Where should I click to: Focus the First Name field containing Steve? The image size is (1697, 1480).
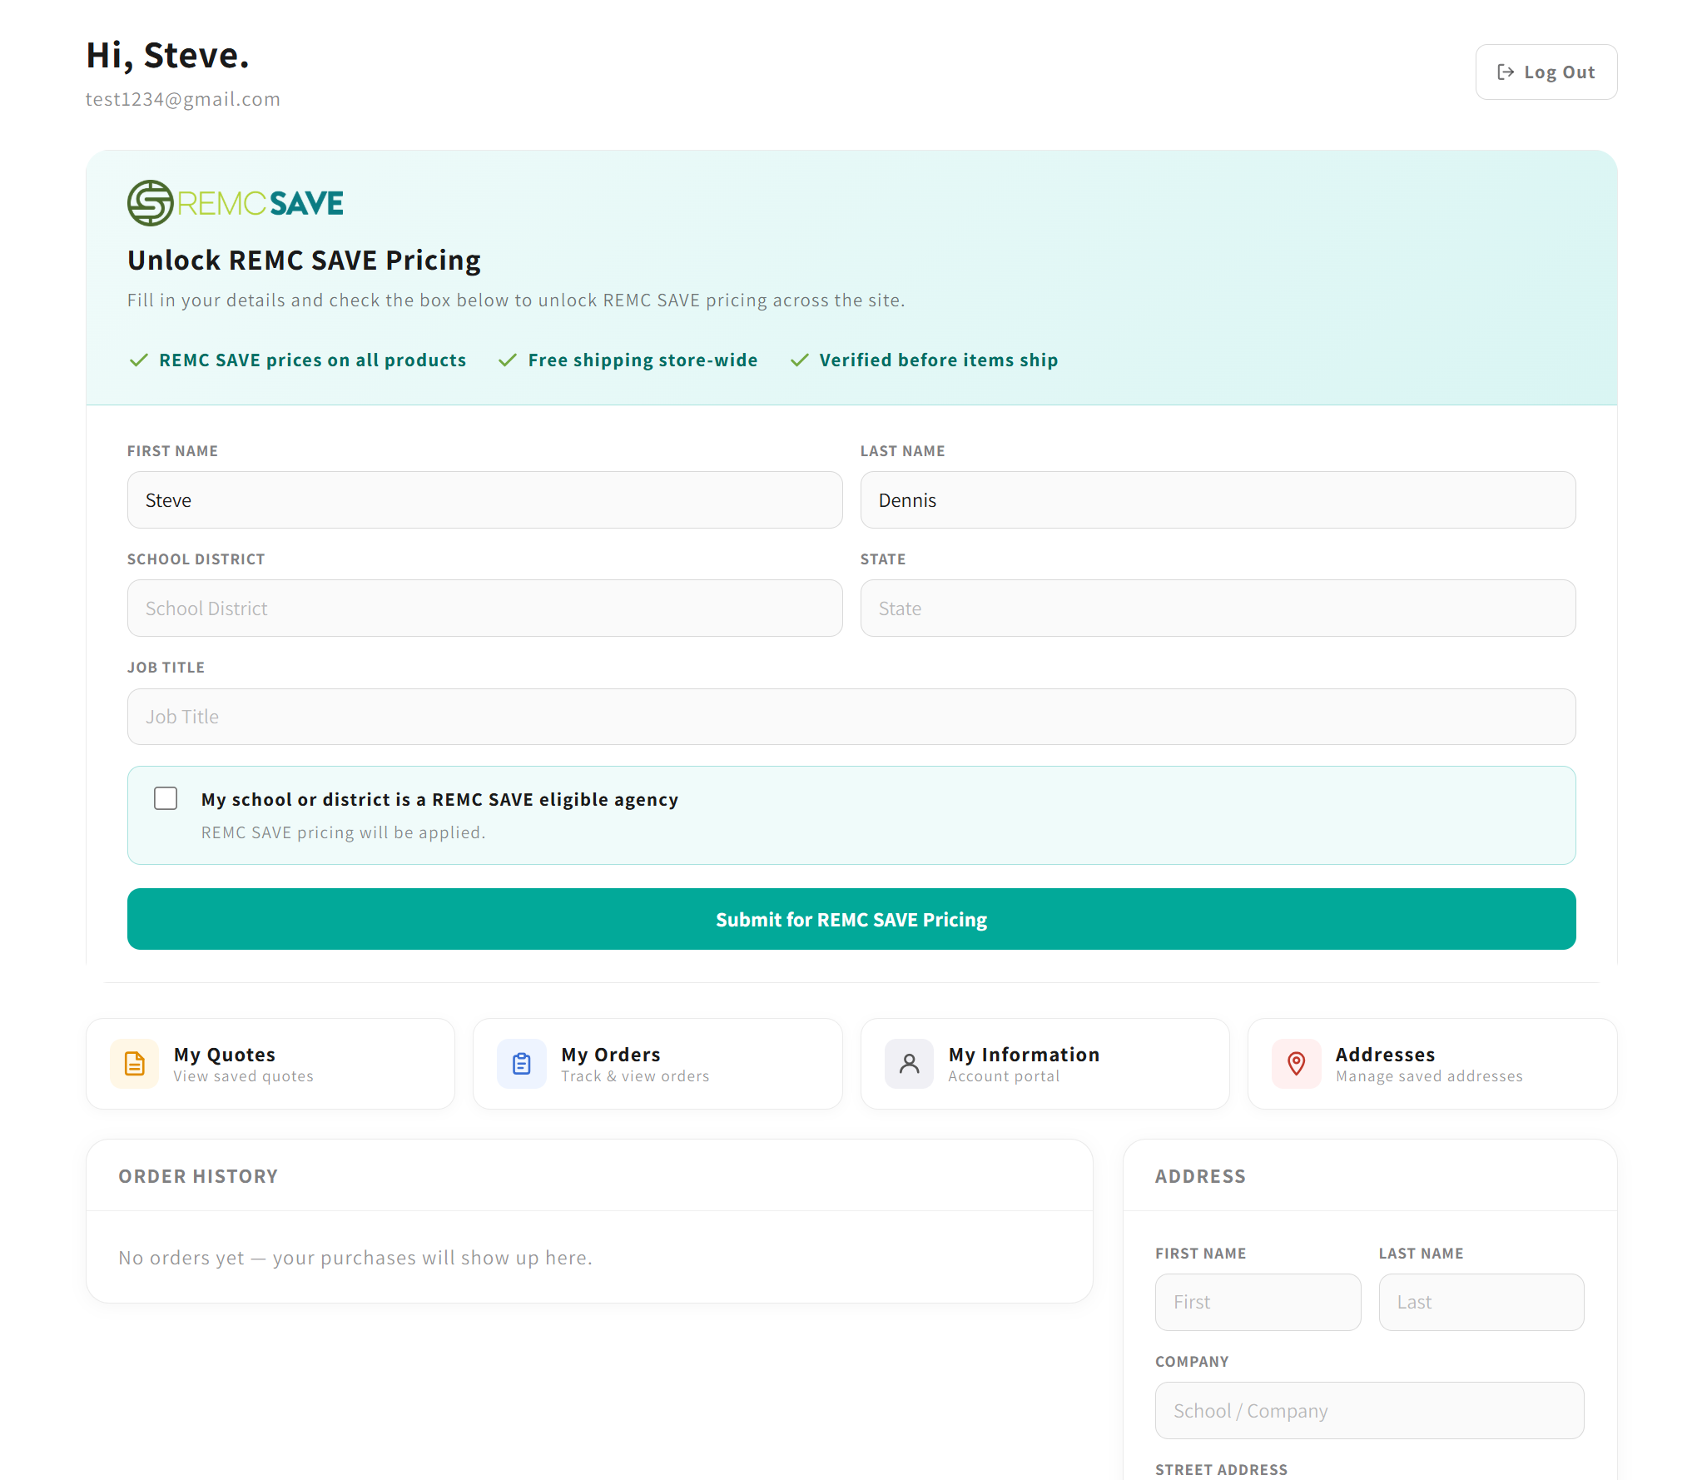pos(484,500)
